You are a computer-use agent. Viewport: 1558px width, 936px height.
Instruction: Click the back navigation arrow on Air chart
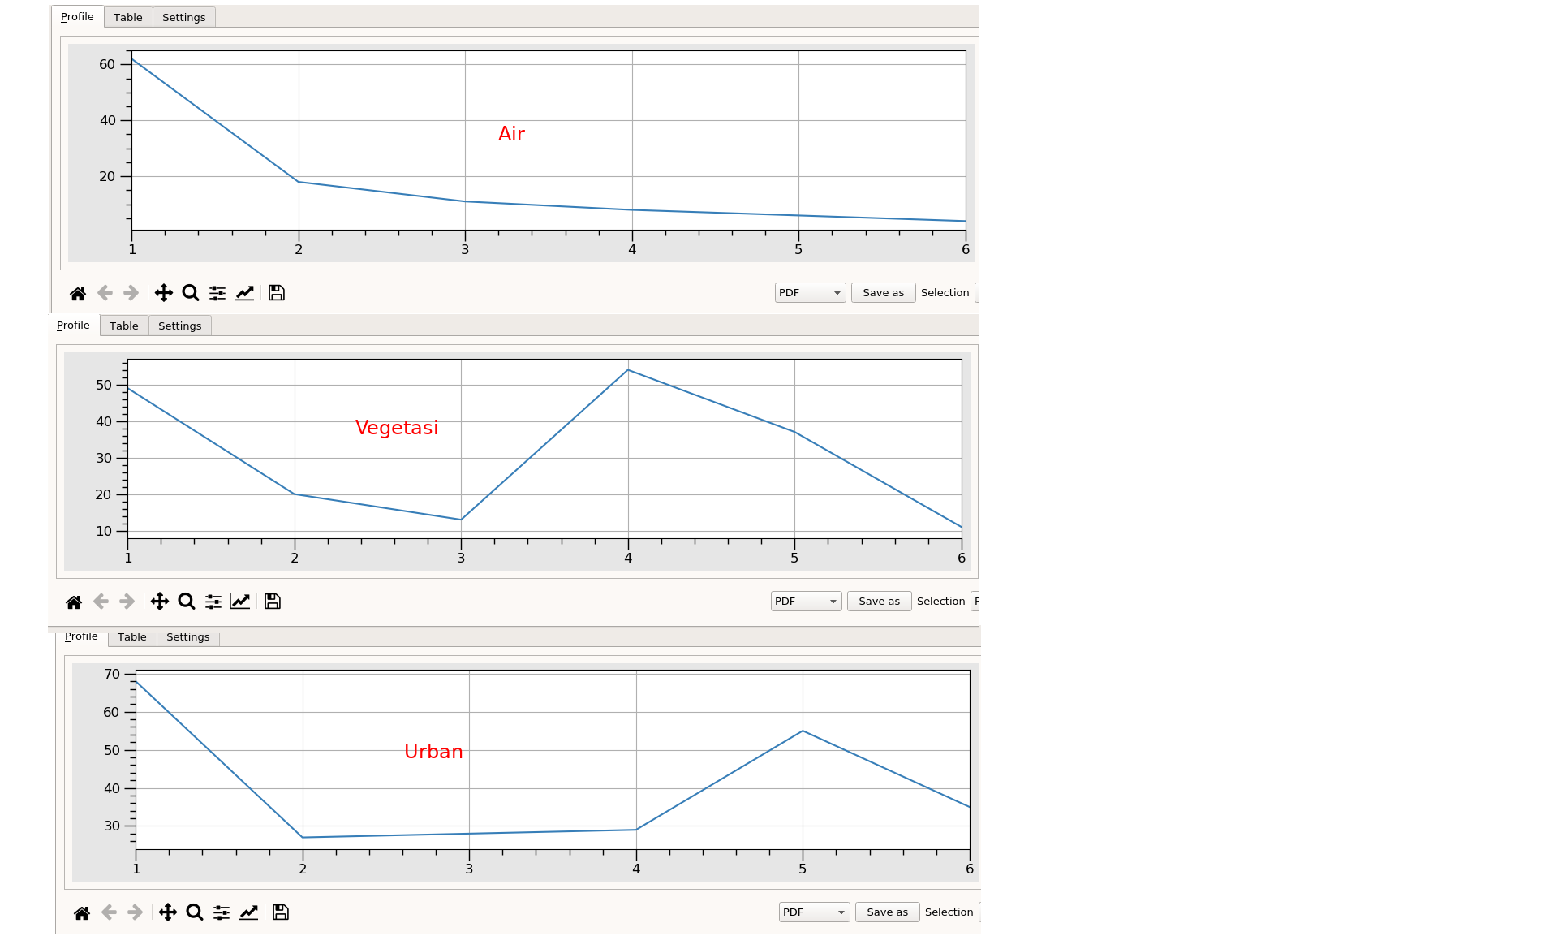(104, 293)
